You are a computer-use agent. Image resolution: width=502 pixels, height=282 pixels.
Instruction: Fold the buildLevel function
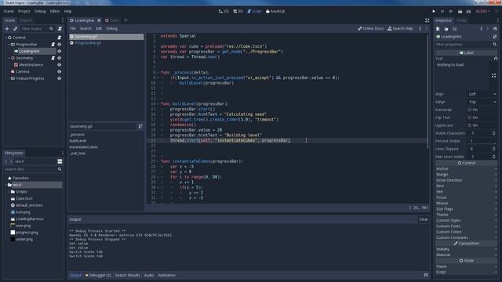pyautogui.click(x=158, y=104)
